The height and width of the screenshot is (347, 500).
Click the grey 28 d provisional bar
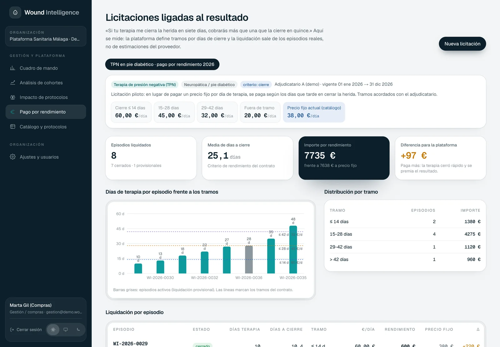click(249, 260)
